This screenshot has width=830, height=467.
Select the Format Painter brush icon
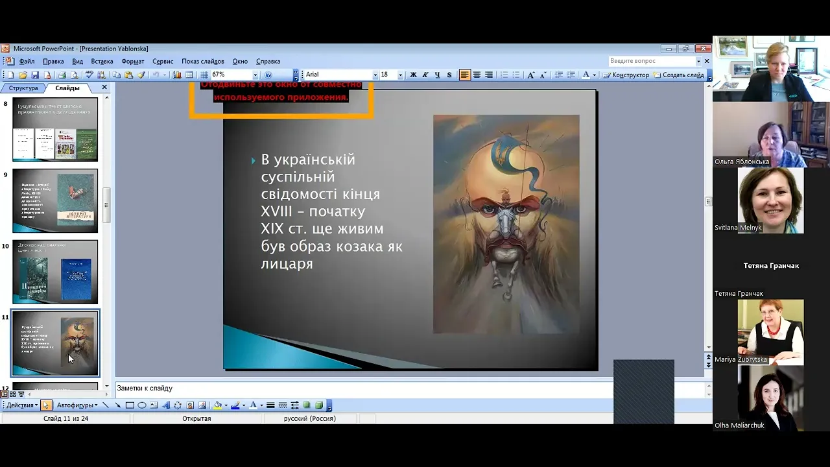(x=141, y=75)
